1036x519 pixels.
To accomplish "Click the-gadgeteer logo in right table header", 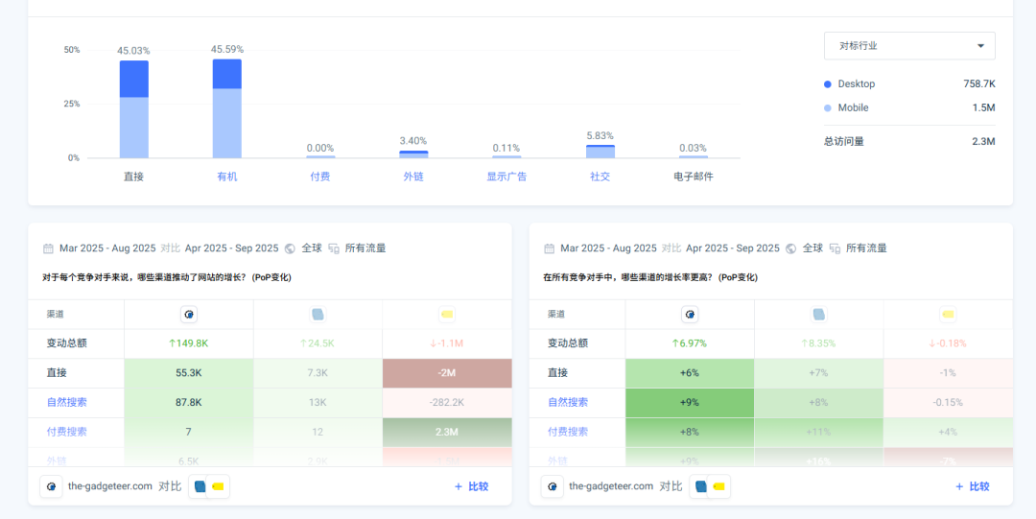I will [x=690, y=315].
